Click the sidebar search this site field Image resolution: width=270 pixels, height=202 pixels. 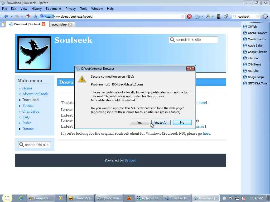35,145
